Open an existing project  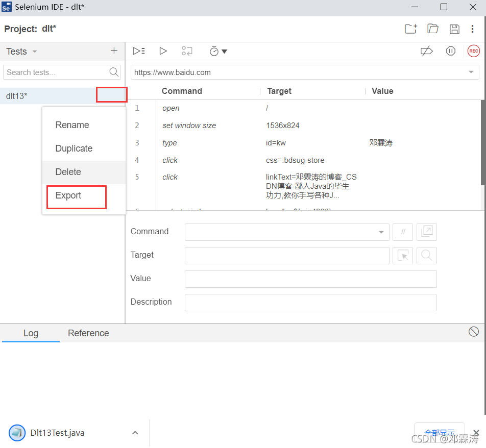point(432,29)
